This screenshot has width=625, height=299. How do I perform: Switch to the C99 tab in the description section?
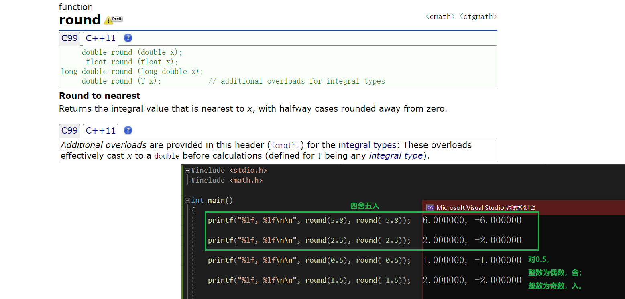click(69, 131)
